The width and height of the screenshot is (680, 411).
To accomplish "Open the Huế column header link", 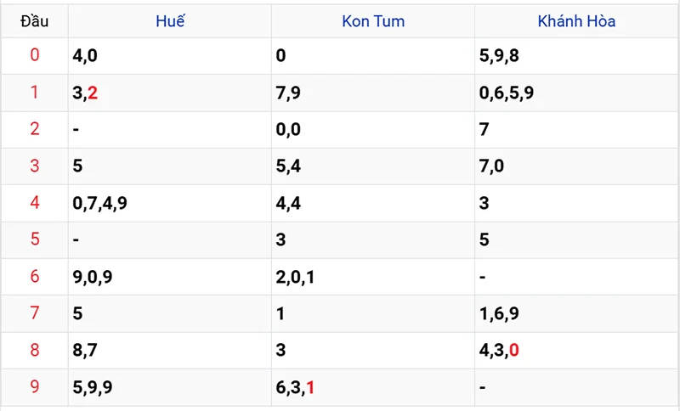I will coord(170,20).
